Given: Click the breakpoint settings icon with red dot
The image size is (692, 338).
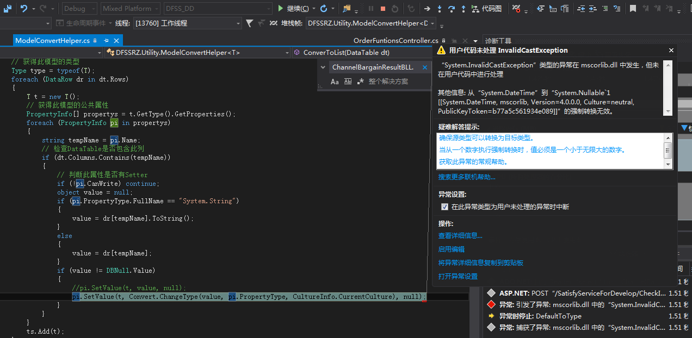Looking at the screenshot, I should (x=516, y=8).
